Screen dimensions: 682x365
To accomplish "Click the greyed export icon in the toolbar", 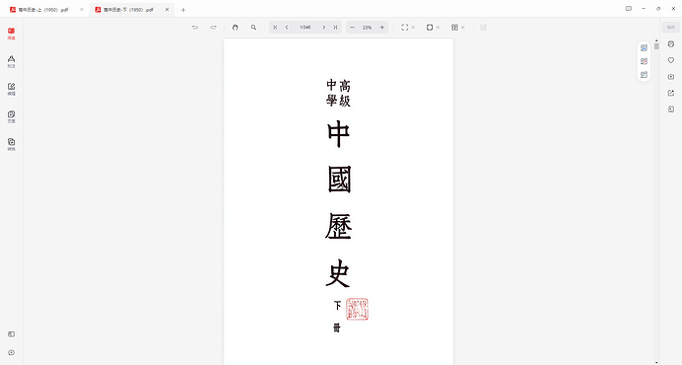I will coord(483,28).
